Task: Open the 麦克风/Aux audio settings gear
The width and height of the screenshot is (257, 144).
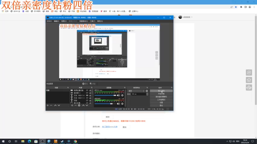Action: [122, 95]
